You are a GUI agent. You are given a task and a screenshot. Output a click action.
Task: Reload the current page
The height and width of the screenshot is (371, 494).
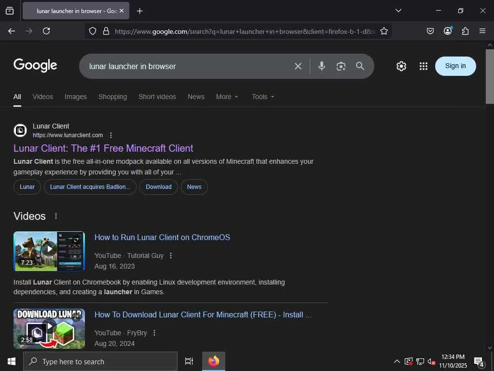tap(46, 31)
